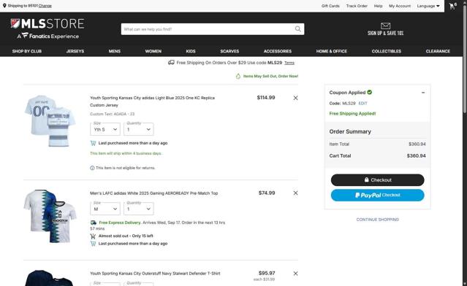Image resolution: width=467 pixels, height=286 pixels.
Task: Open Shop By Club menu
Action: pos(27,51)
